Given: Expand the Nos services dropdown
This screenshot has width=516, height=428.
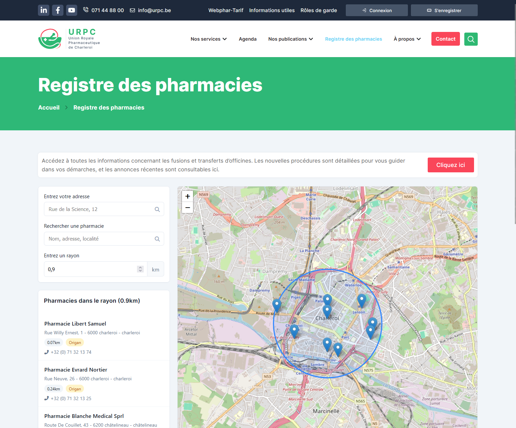Looking at the screenshot, I should click(x=208, y=39).
